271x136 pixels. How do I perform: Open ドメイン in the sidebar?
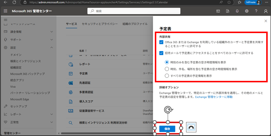click(16, 55)
